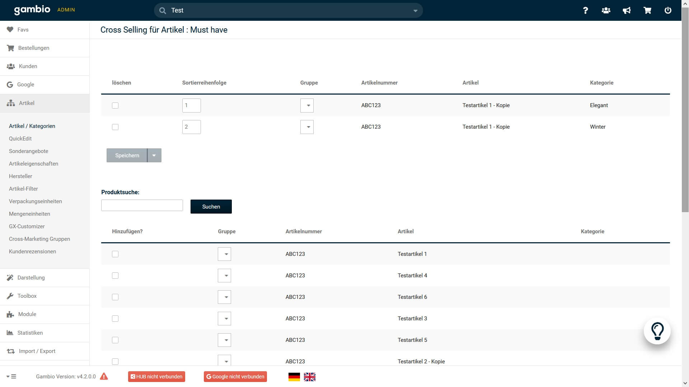Image resolution: width=689 pixels, height=387 pixels.
Task: Open Cross-Marketing Gruppen menu item
Action: pos(39,239)
